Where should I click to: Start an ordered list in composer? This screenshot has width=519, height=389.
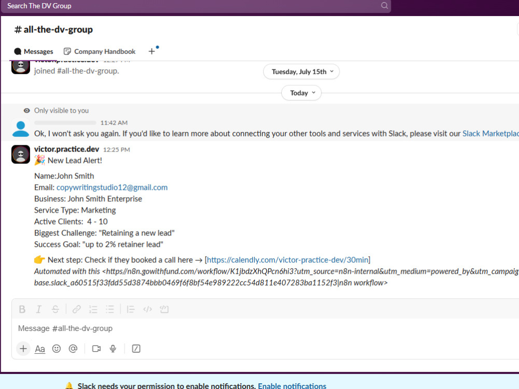coord(93,309)
